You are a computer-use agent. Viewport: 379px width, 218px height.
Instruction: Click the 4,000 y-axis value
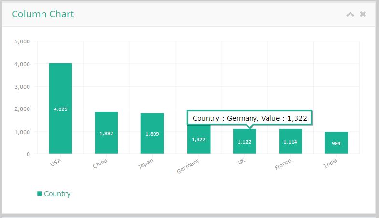pos(22,64)
